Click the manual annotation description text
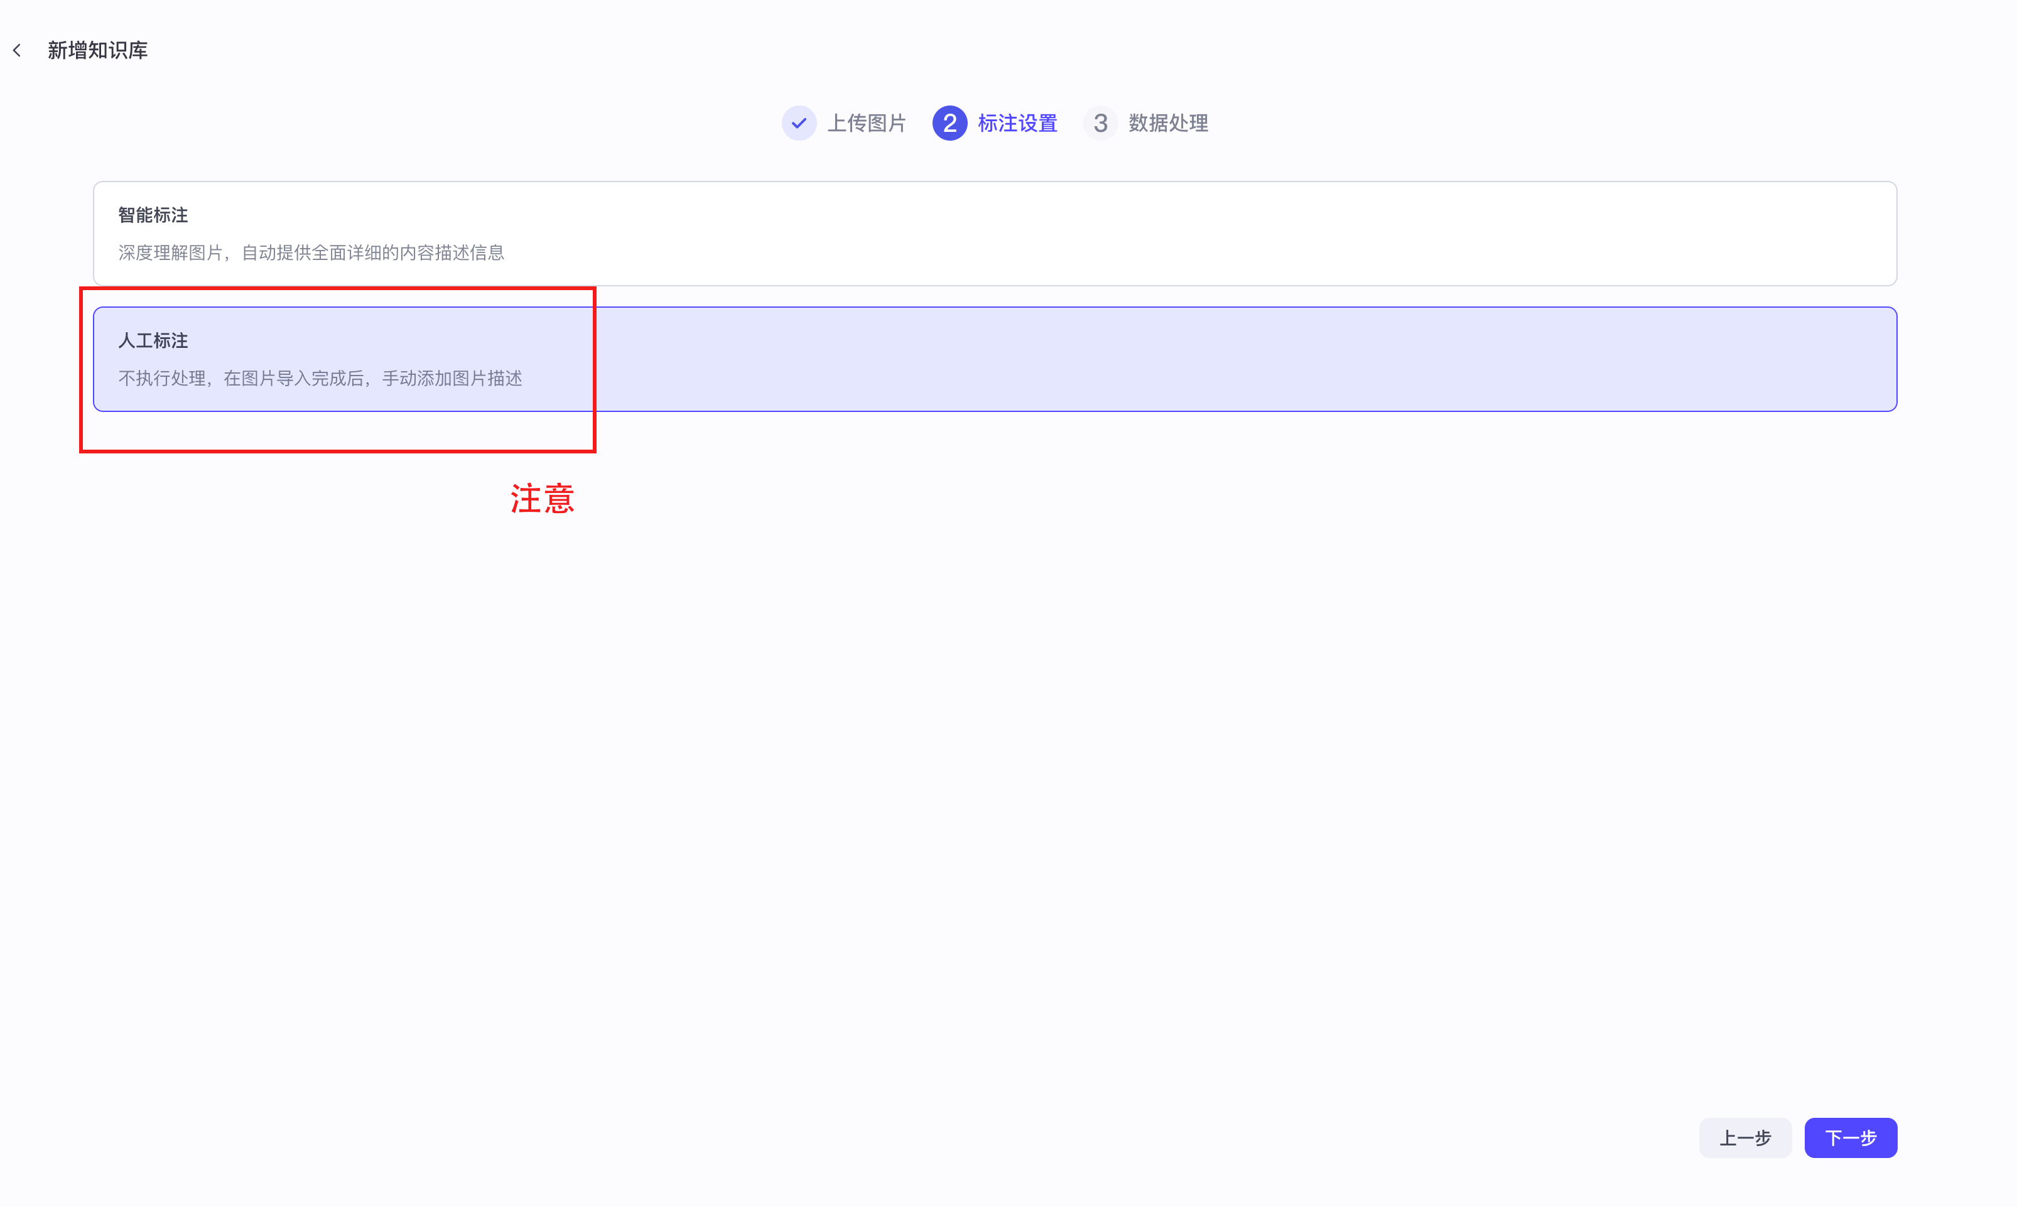The height and width of the screenshot is (1207, 2017). (x=320, y=378)
